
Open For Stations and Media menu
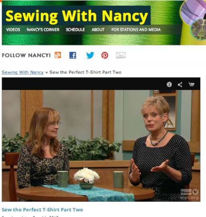click(x=136, y=30)
